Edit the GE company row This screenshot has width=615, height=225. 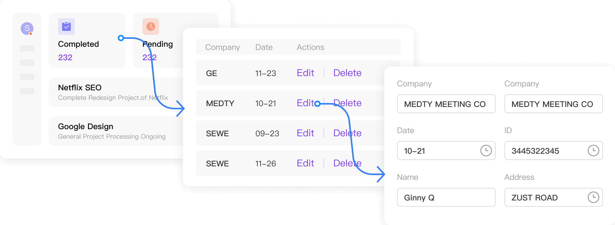(306, 73)
